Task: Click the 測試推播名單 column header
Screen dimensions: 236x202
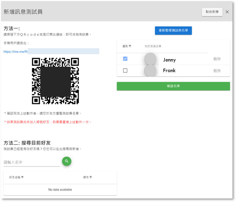Action: click(x=153, y=46)
